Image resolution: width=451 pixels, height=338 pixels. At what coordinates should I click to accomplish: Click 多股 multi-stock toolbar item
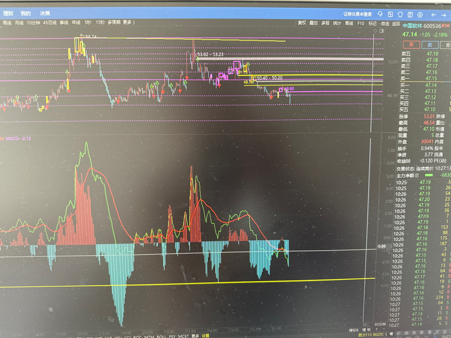pos(325,23)
